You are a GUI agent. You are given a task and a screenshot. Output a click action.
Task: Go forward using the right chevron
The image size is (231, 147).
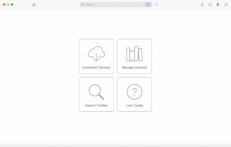tap(26, 5)
